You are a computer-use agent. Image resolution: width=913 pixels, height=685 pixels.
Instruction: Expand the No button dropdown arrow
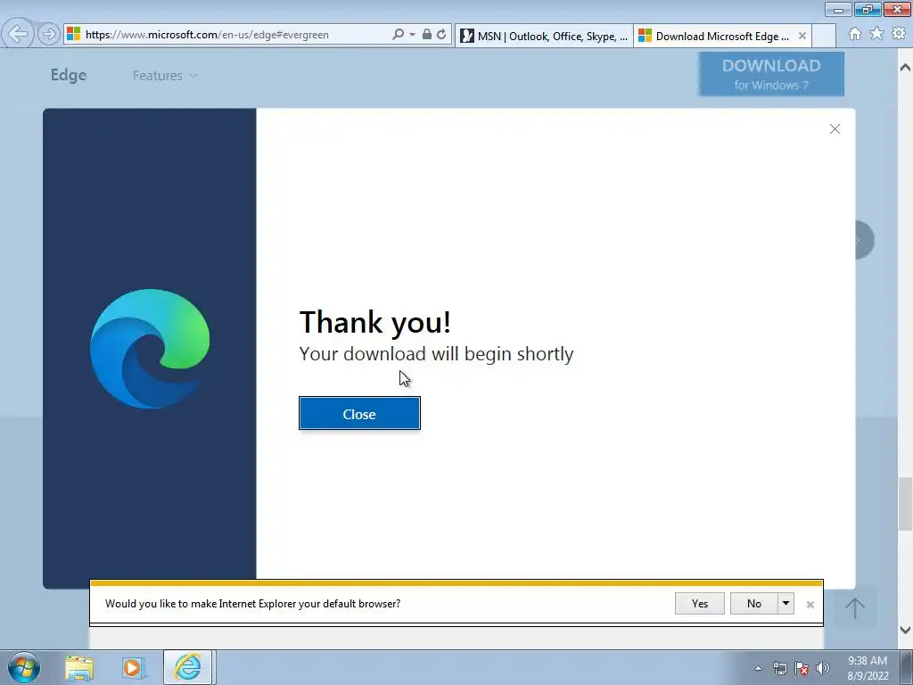pos(786,604)
